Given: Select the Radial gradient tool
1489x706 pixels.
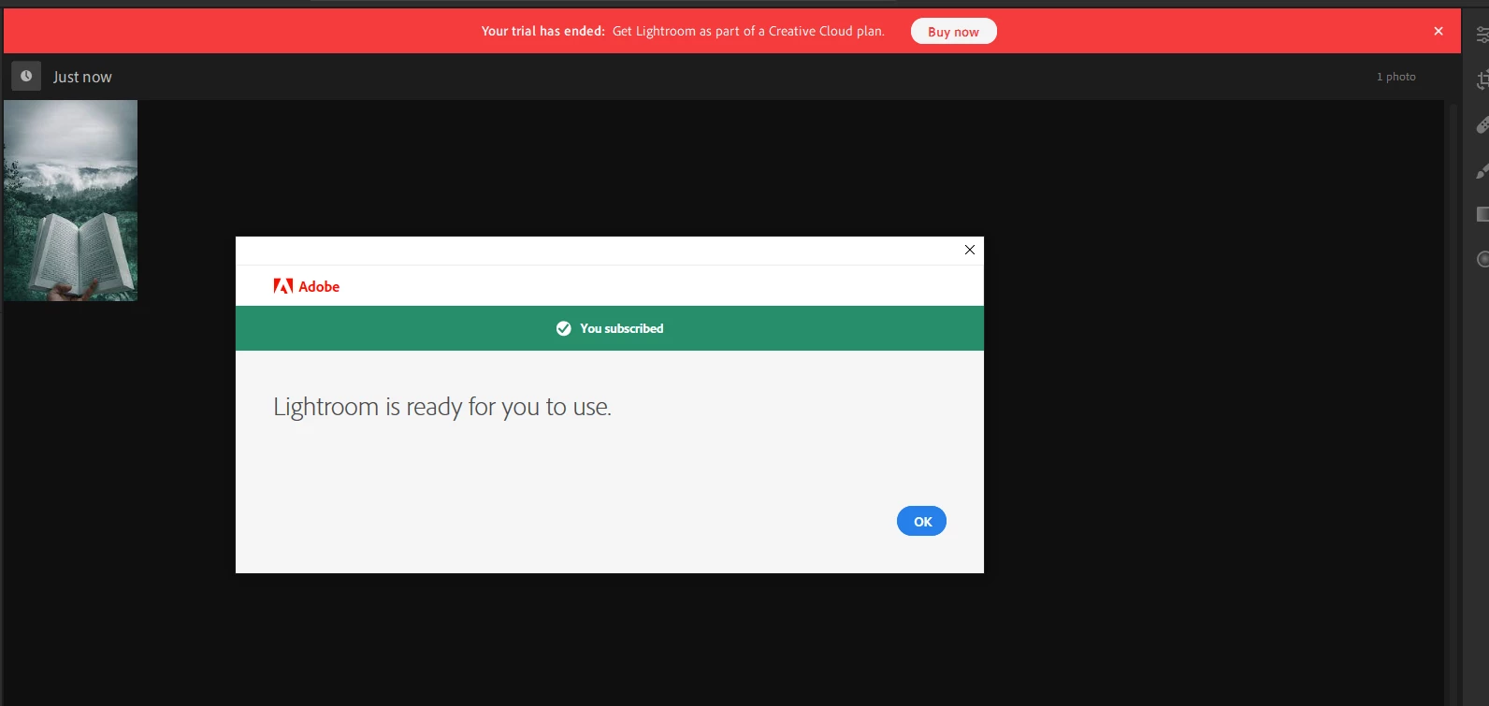Looking at the screenshot, I should 1482,259.
